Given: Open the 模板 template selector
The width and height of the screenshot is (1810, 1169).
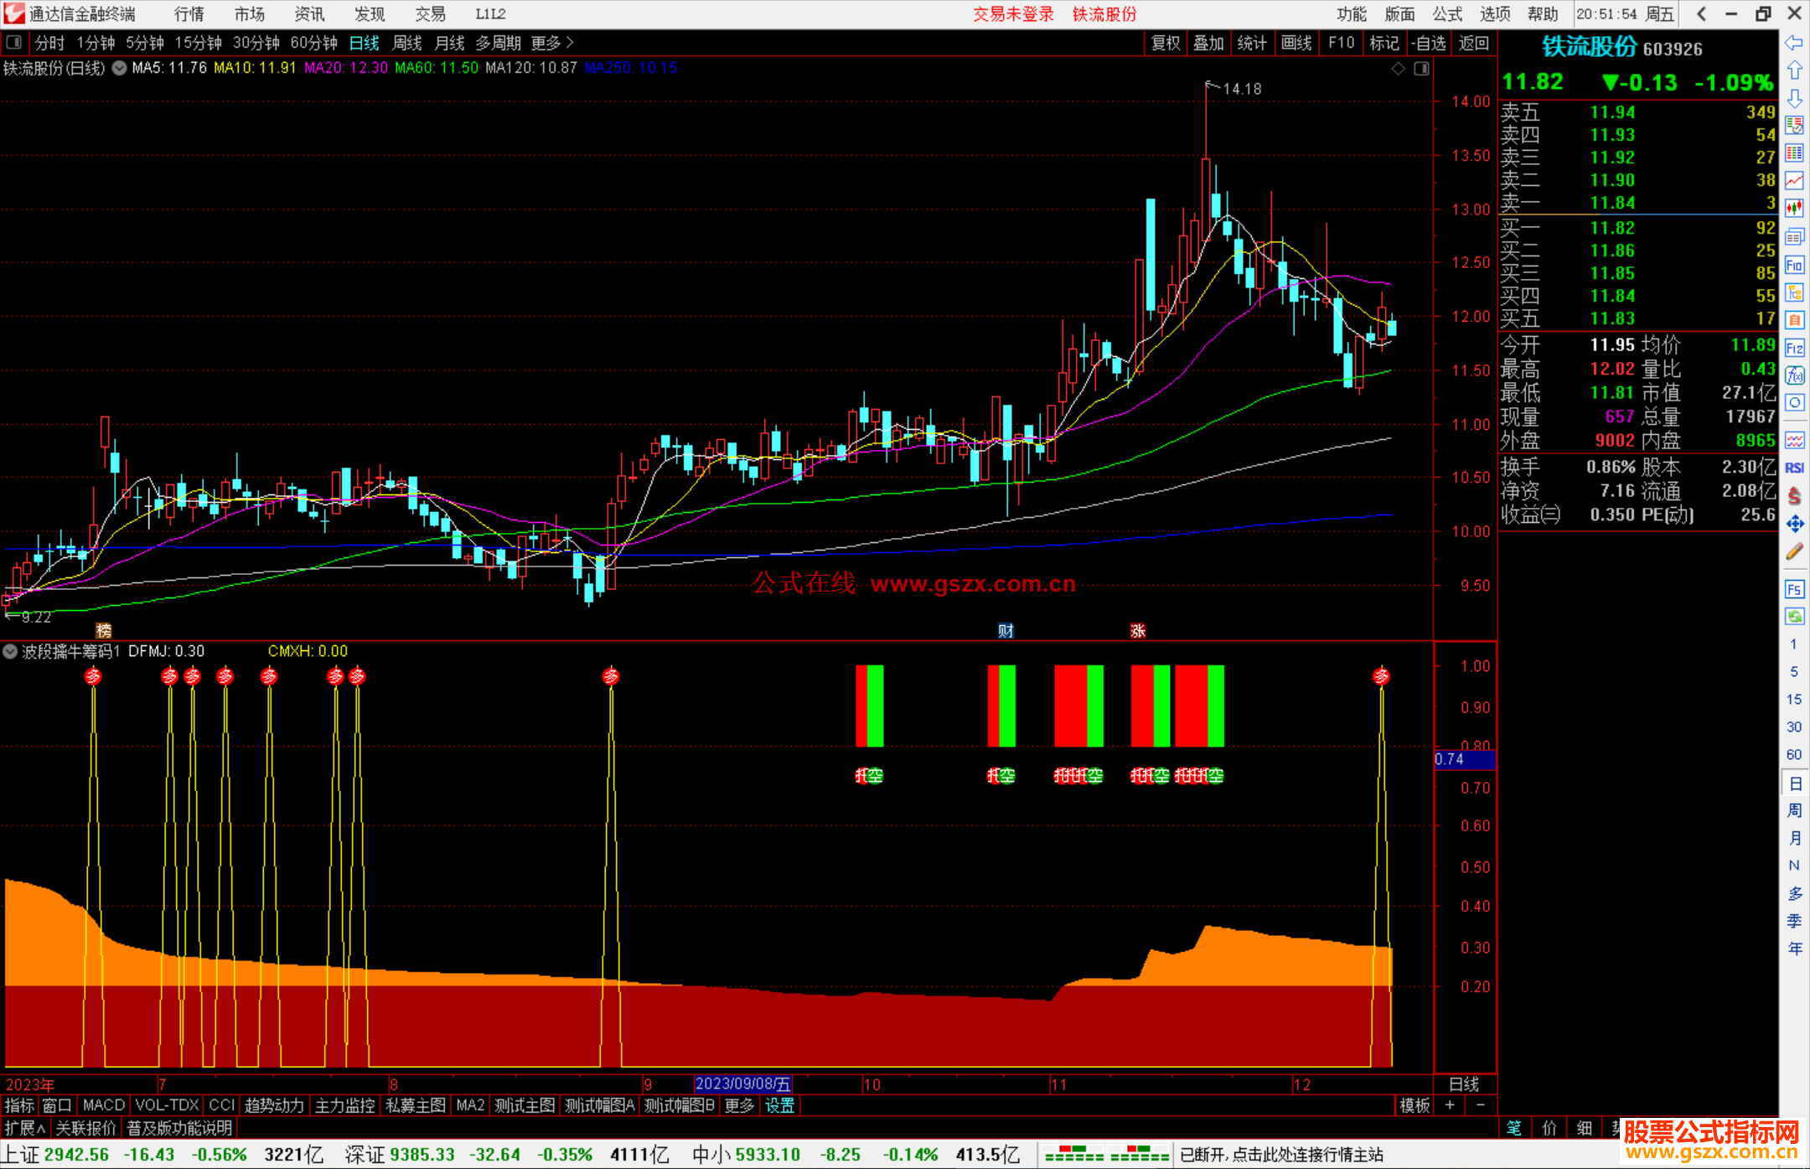Looking at the screenshot, I should (1414, 1105).
